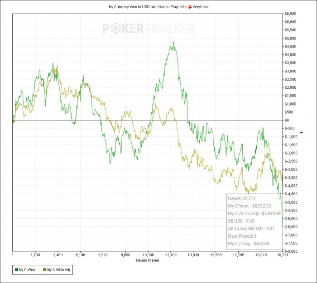Click the olive My C All-In Adj legend swatch
This screenshot has width=317, height=283.
(45, 270)
